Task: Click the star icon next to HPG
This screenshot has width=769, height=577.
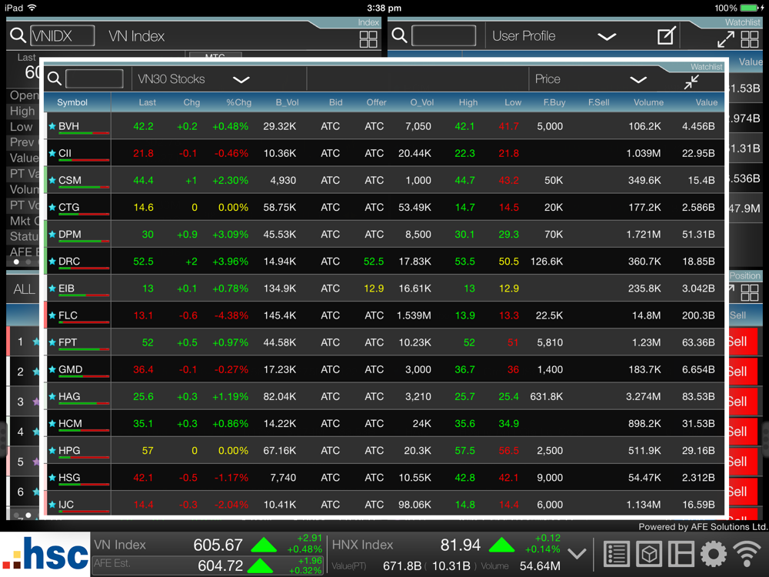Action: tap(52, 450)
